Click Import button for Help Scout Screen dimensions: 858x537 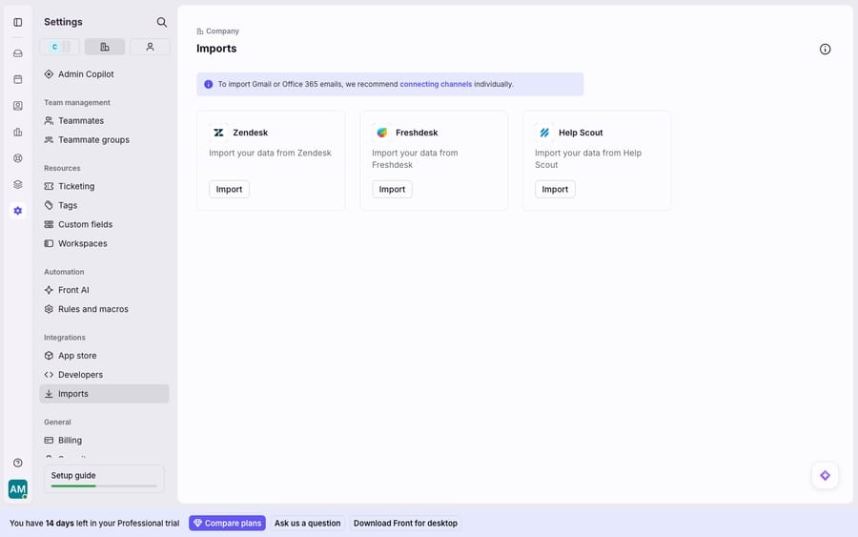(555, 190)
